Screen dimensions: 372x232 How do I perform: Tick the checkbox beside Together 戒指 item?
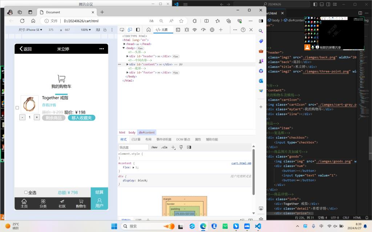tap(17, 108)
